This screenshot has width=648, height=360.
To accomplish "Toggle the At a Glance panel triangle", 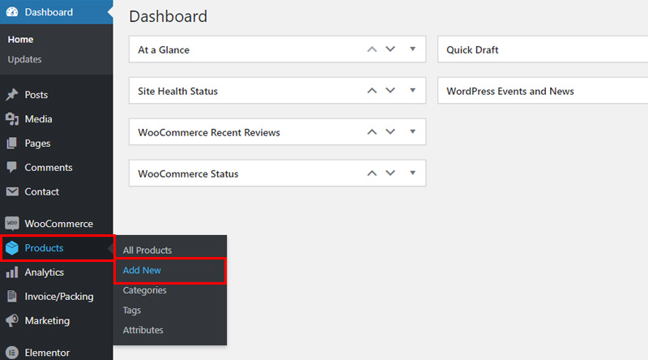I will click(x=412, y=49).
